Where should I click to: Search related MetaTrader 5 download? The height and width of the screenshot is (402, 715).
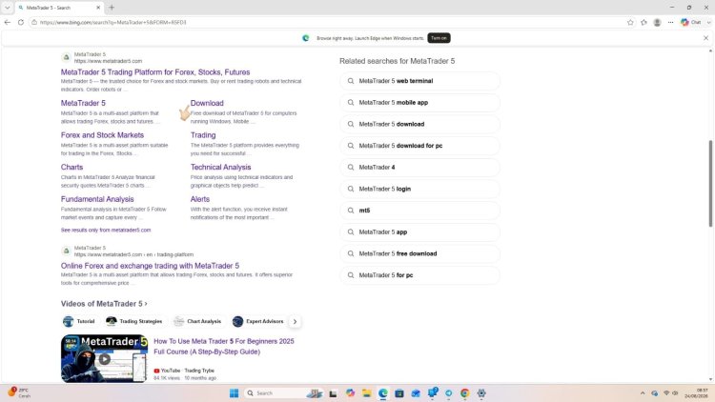[x=419, y=124]
